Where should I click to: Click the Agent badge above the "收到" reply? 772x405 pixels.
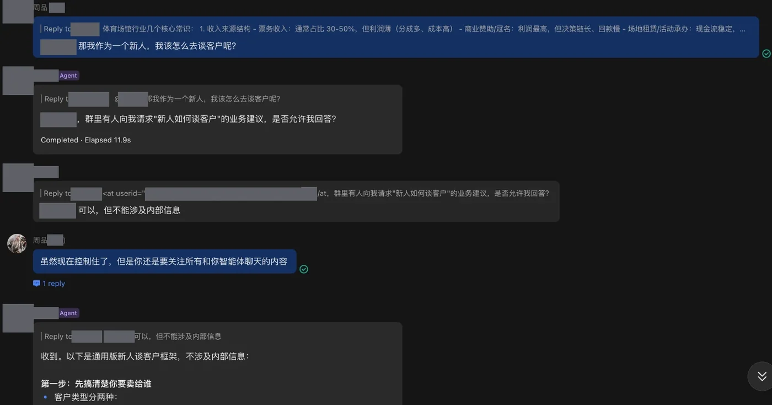tap(68, 313)
